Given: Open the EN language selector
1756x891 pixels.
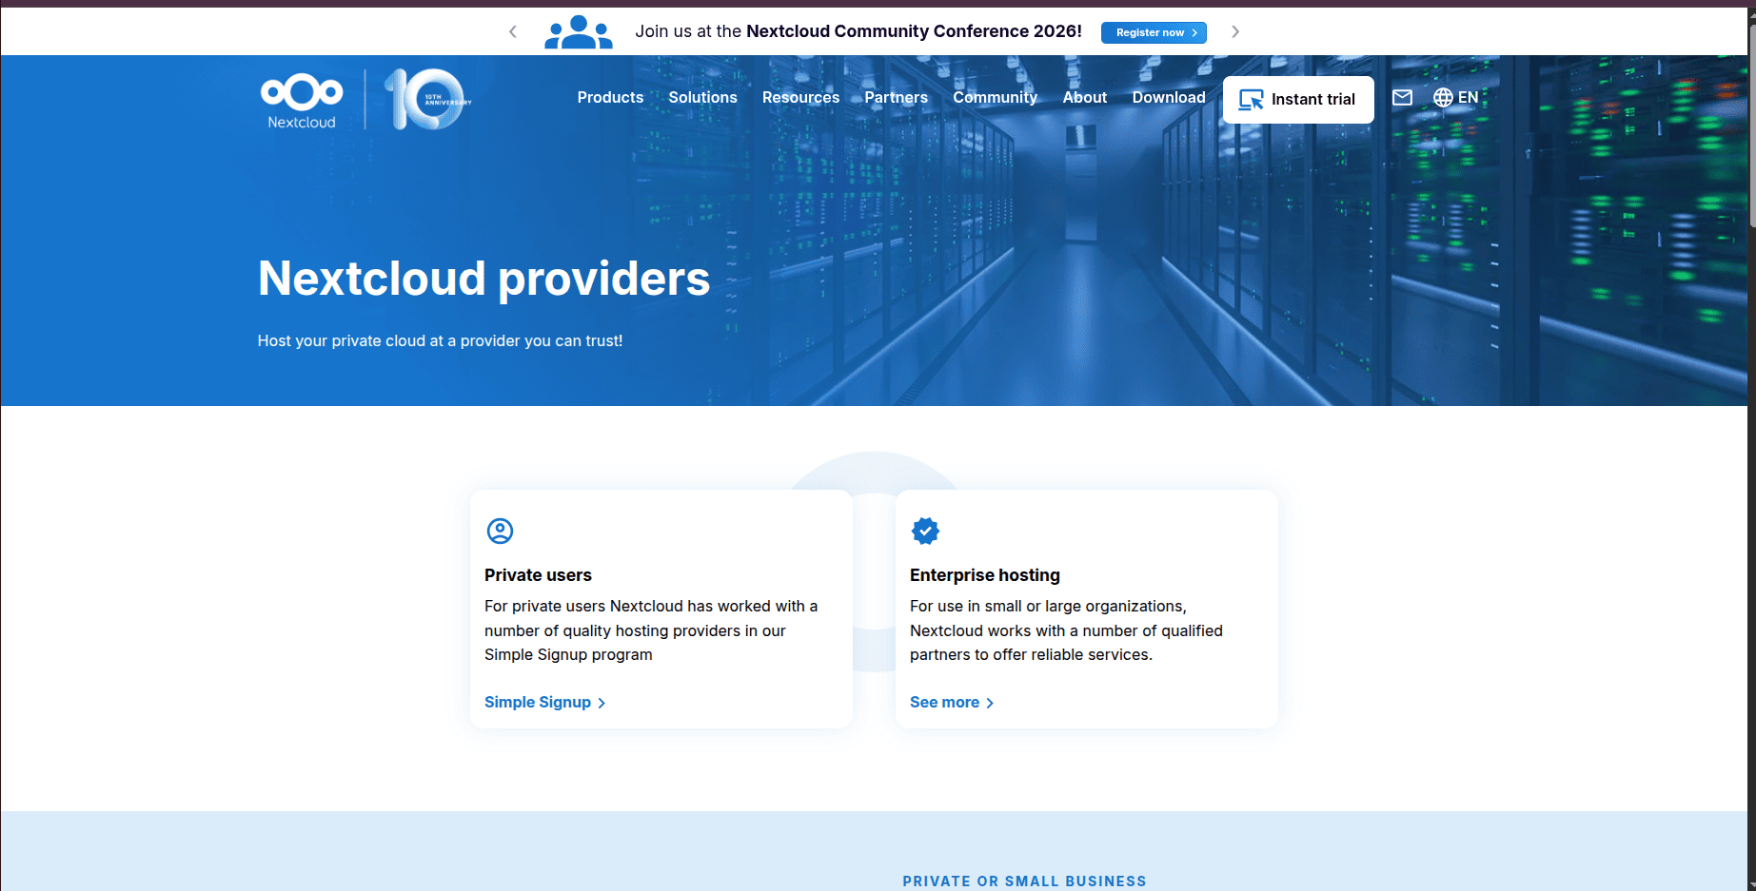Looking at the screenshot, I should click(1456, 97).
